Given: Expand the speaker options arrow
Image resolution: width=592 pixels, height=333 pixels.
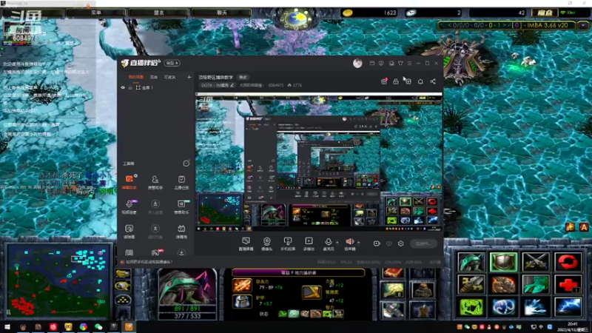Looking at the screenshot, I should [x=359, y=243].
